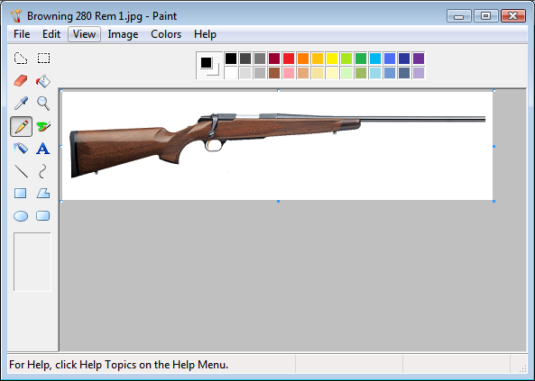Select the rectangular Select tool
The height and width of the screenshot is (381, 535).
pos(43,59)
